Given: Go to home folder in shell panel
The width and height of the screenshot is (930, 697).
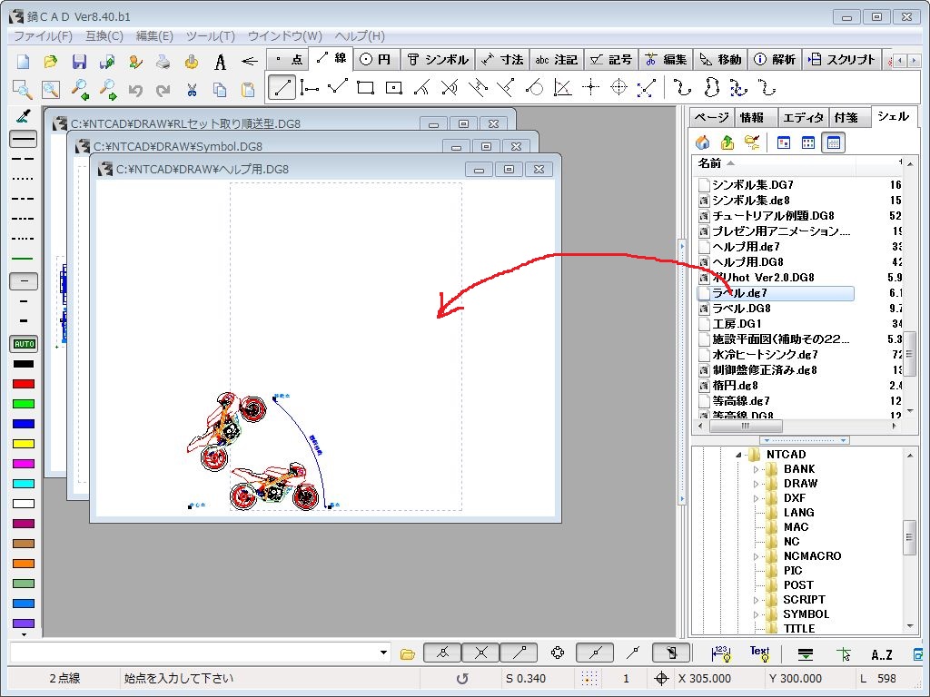Looking at the screenshot, I should [702, 142].
